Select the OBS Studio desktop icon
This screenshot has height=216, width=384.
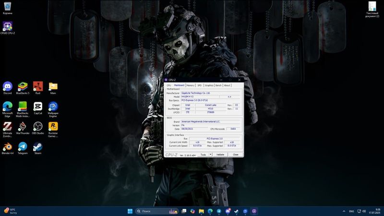pos(38,128)
